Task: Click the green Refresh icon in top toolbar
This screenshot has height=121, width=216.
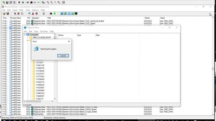Action: 23,2
